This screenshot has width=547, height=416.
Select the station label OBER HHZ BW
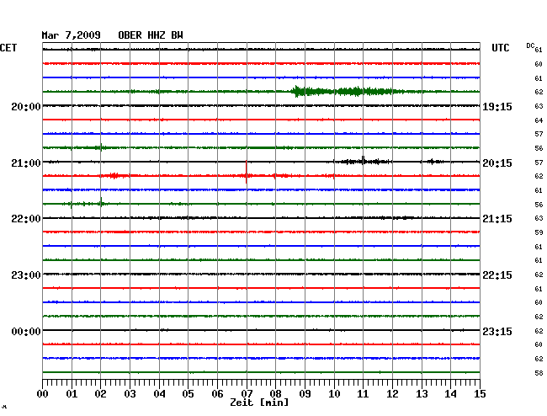point(151,35)
